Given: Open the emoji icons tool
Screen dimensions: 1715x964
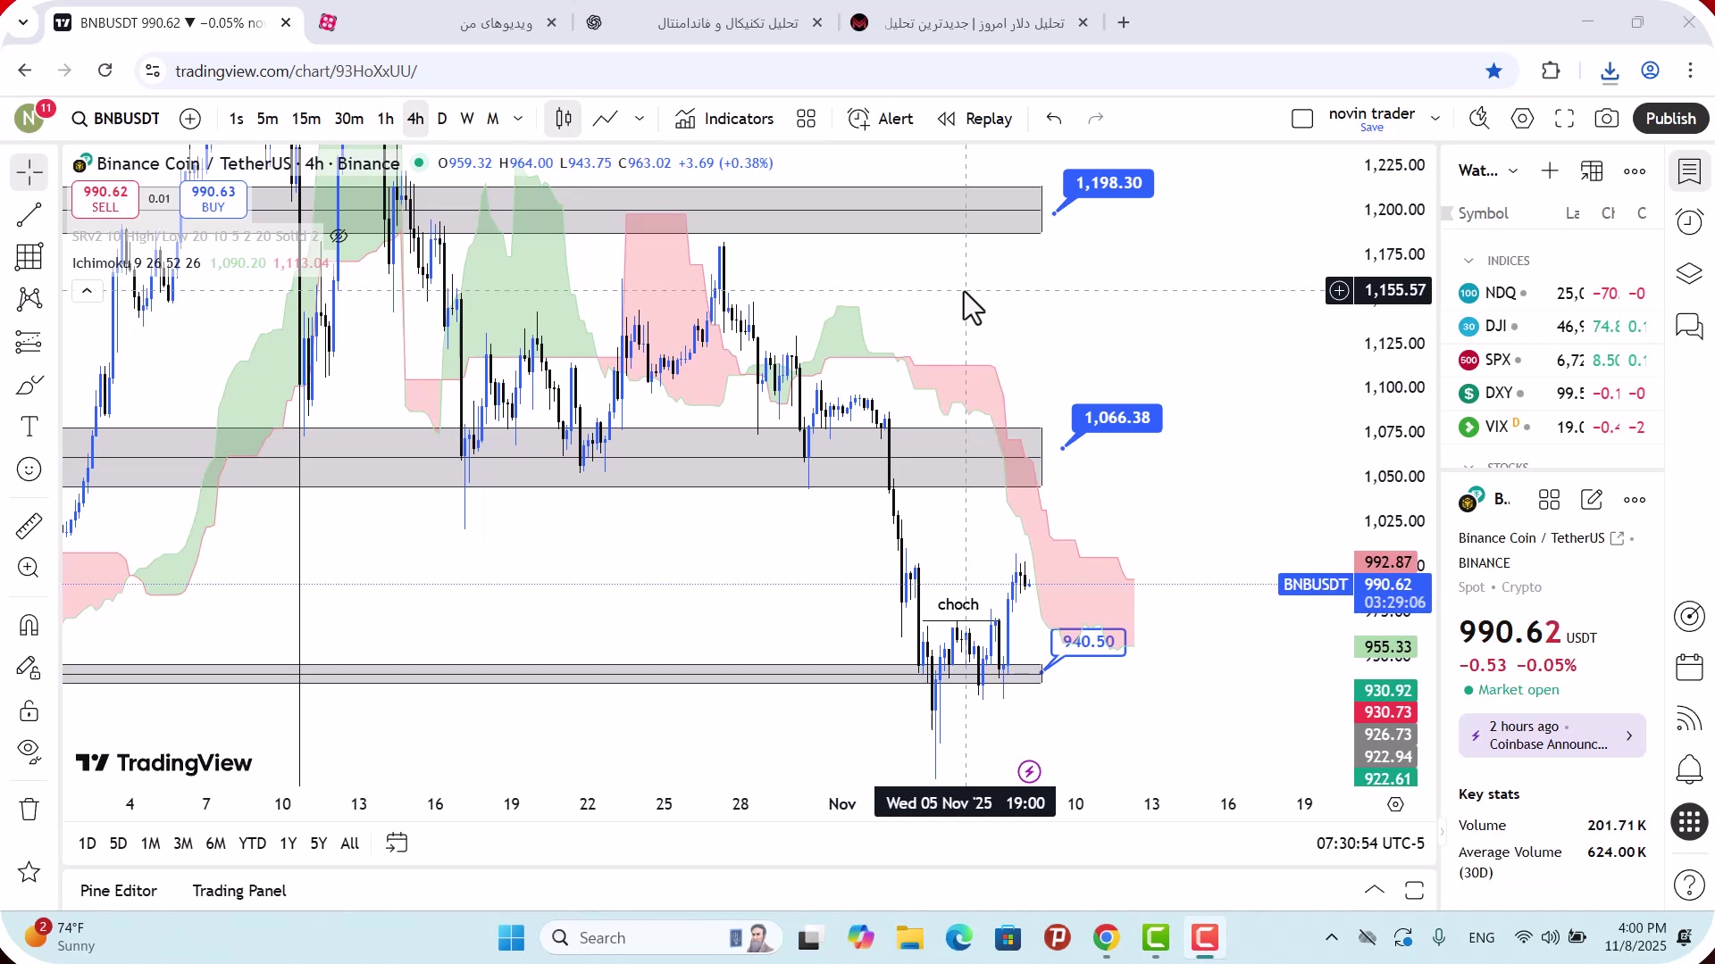Looking at the screenshot, I should pos(29,470).
